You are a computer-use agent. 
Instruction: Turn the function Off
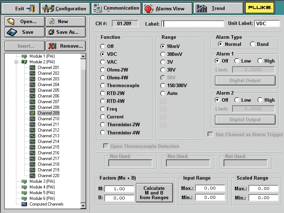click(x=102, y=46)
